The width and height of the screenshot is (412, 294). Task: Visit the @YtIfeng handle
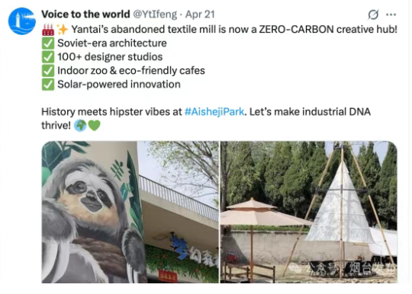tap(155, 14)
